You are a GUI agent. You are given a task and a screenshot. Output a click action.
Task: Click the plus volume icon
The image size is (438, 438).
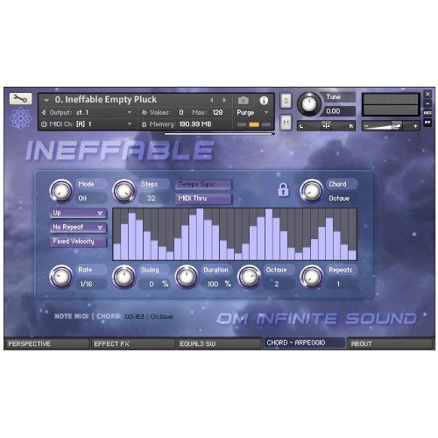point(415,126)
